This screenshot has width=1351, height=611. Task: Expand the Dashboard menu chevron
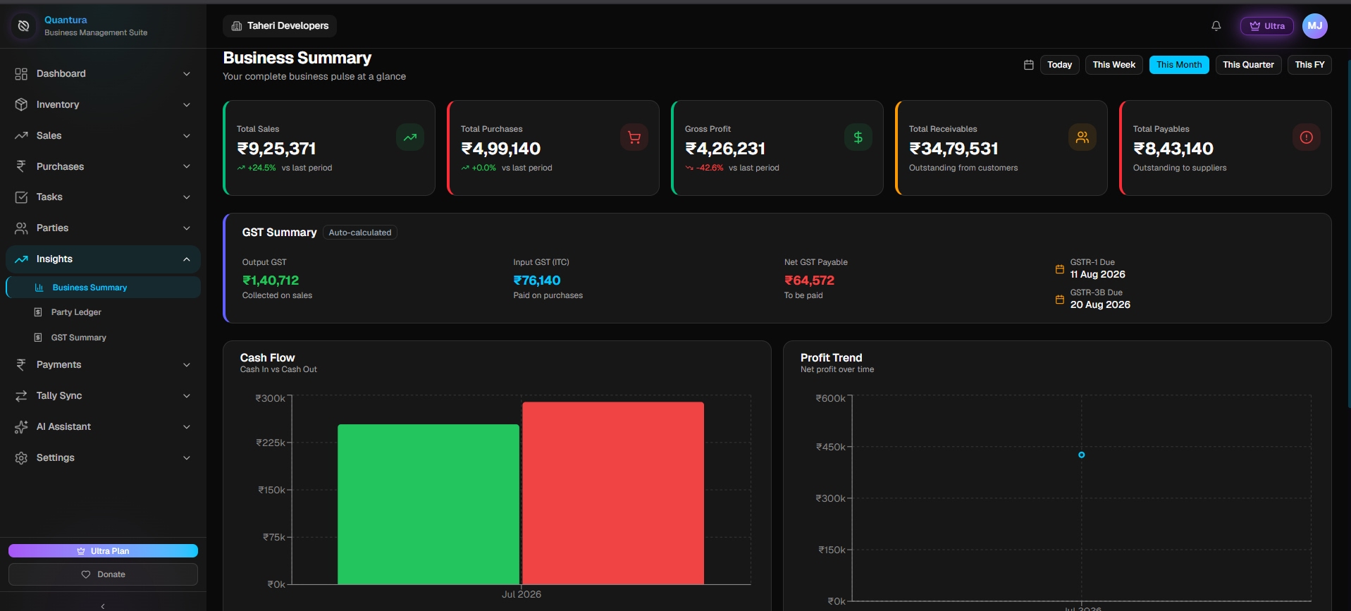pyautogui.click(x=187, y=74)
